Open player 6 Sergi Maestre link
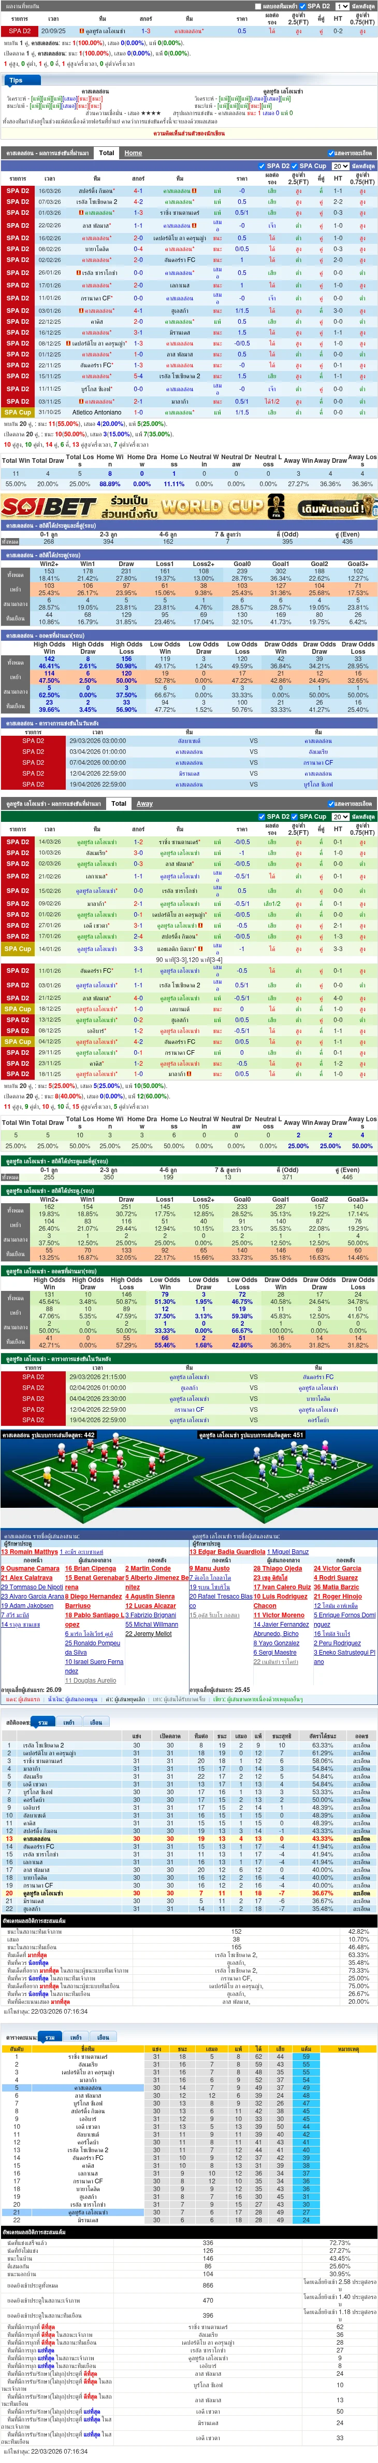The image size is (378, 2463). (275, 1652)
